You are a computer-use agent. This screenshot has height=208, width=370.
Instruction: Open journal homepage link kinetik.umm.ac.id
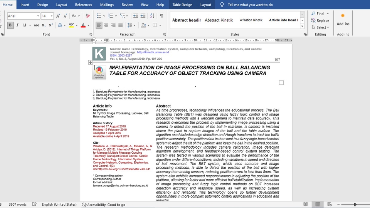153,52
